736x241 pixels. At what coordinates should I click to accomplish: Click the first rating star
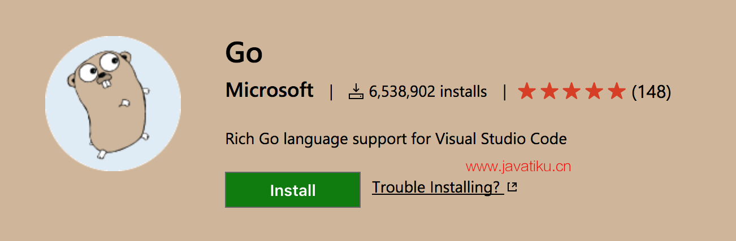(x=526, y=91)
